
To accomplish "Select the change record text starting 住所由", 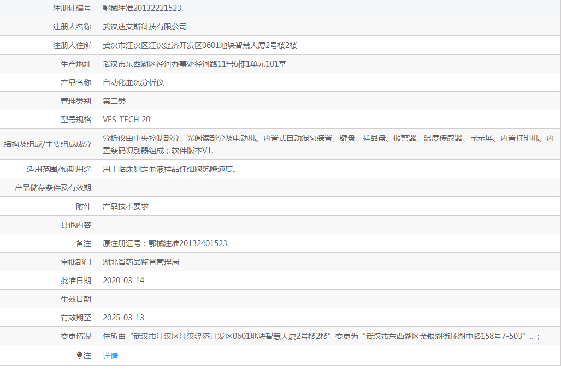I will pos(321,336).
